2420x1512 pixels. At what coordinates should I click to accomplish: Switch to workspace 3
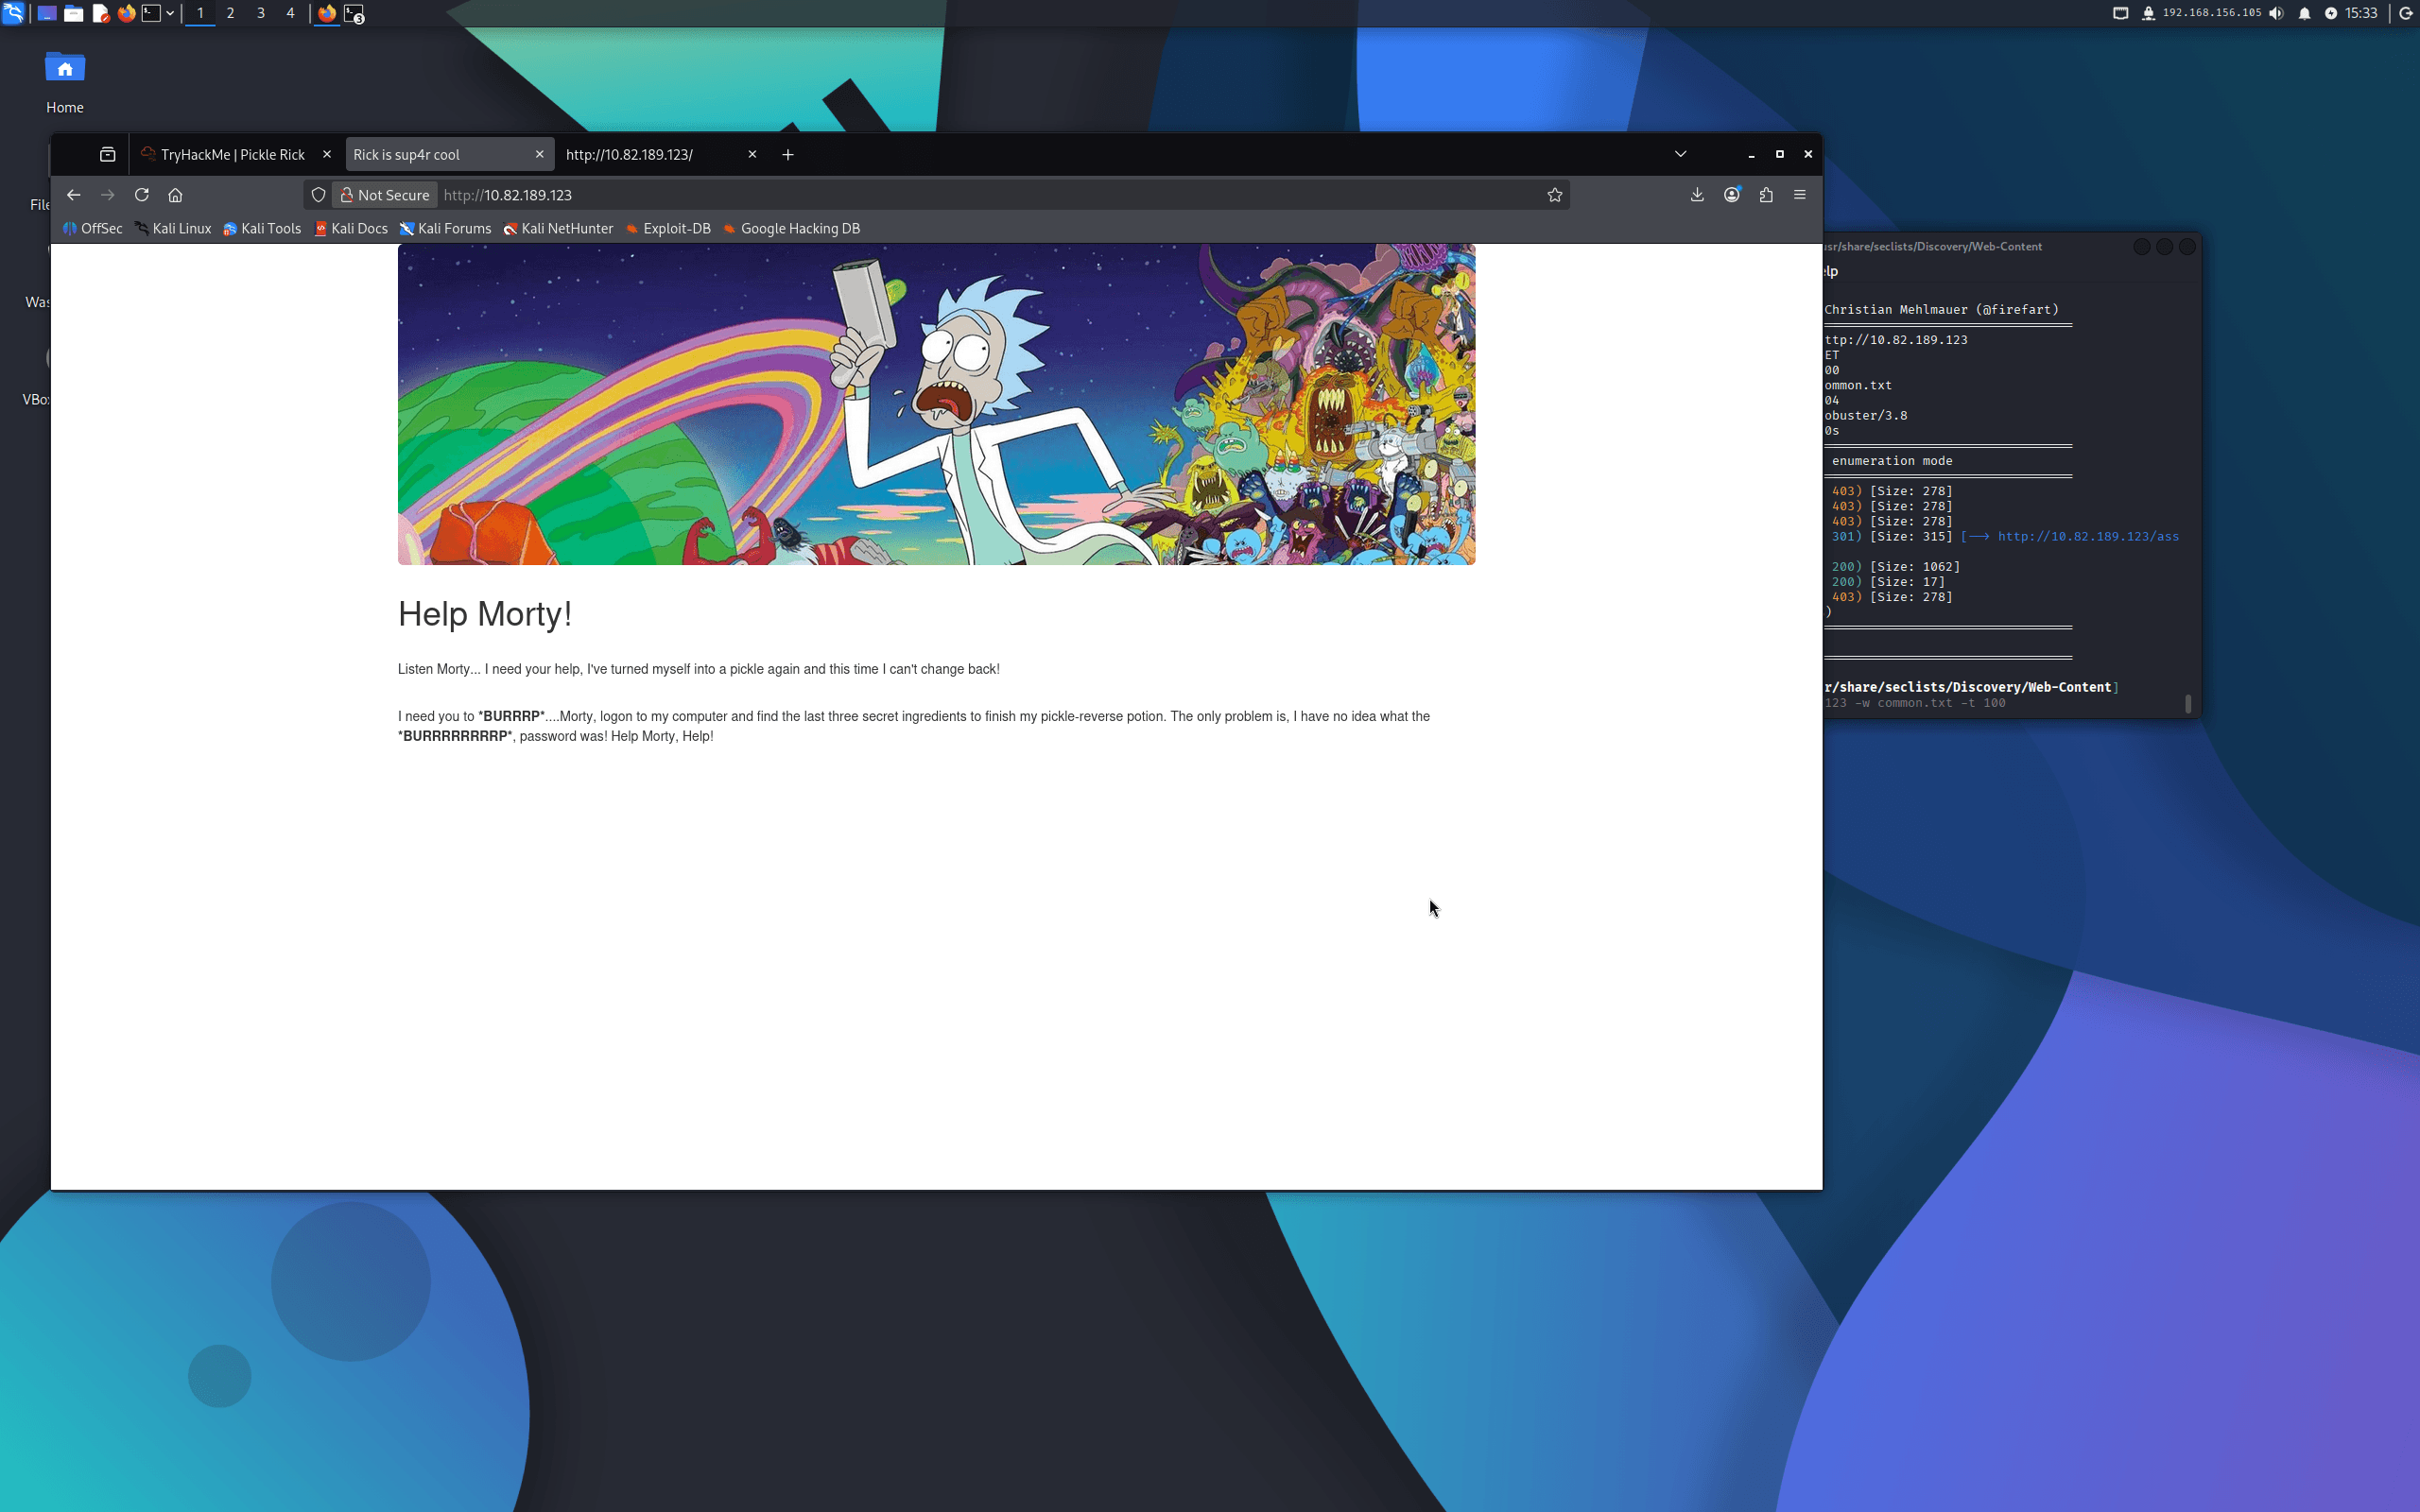(x=261, y=13)
